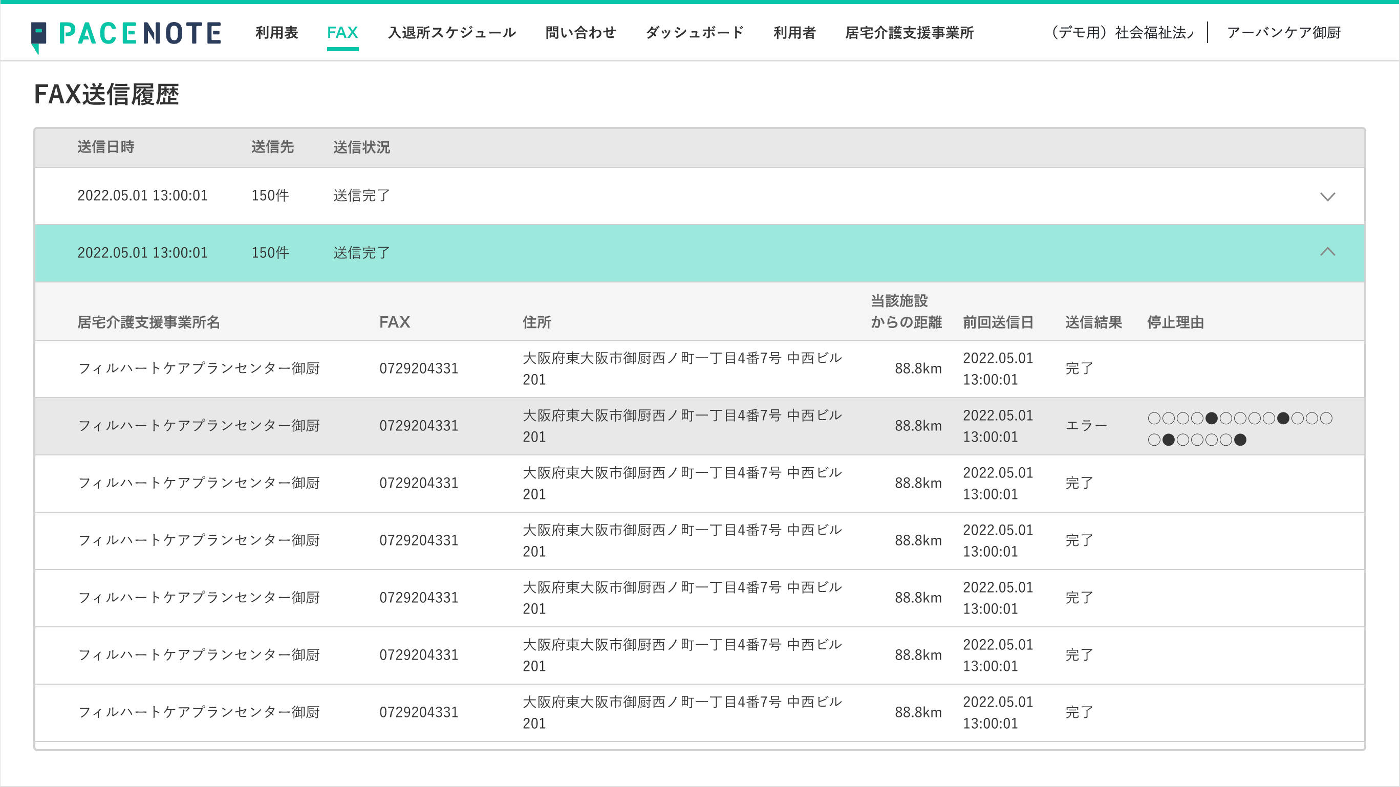
Task: Open 入退所スケジュール from the navigation
Action: 451,33
